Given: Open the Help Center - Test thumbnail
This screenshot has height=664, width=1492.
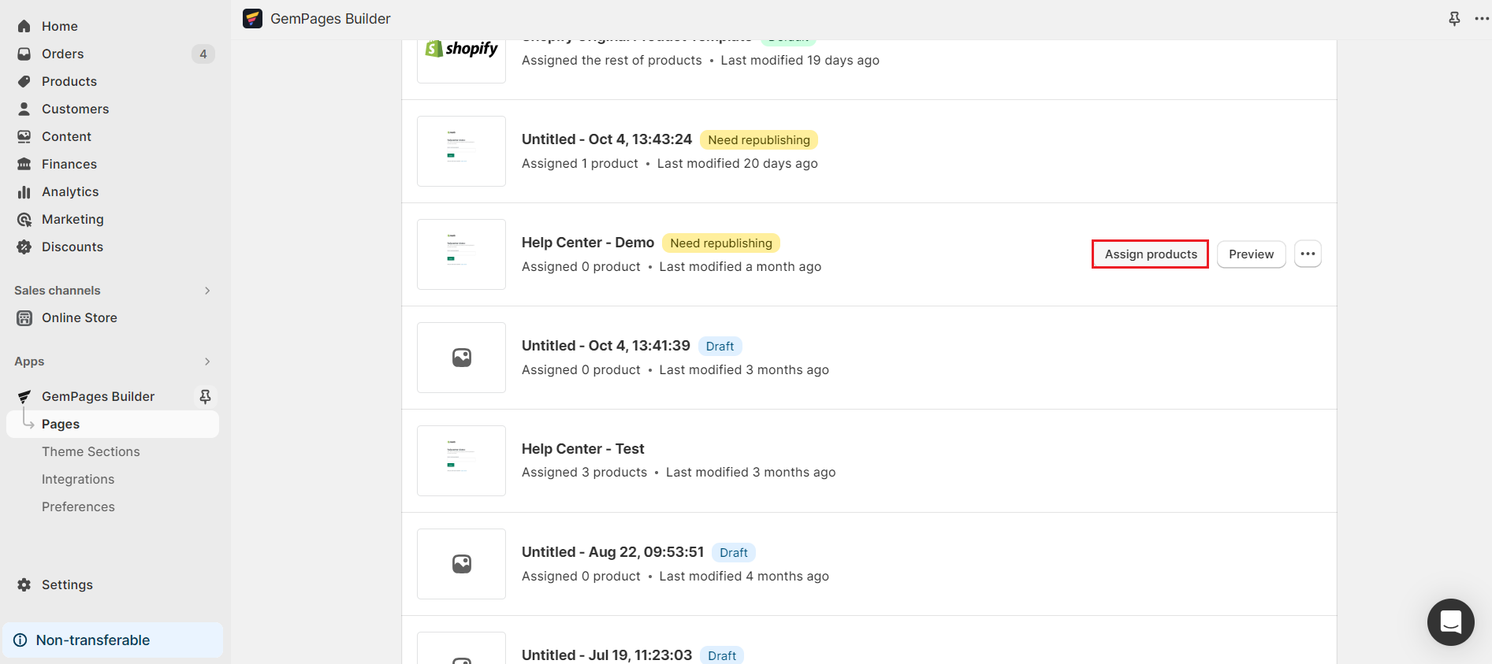Looking at the screenshot, I should [x=461, y=460].
